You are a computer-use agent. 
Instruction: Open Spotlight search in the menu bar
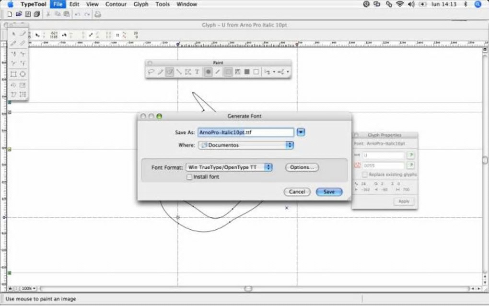click(x=477, y=4)
